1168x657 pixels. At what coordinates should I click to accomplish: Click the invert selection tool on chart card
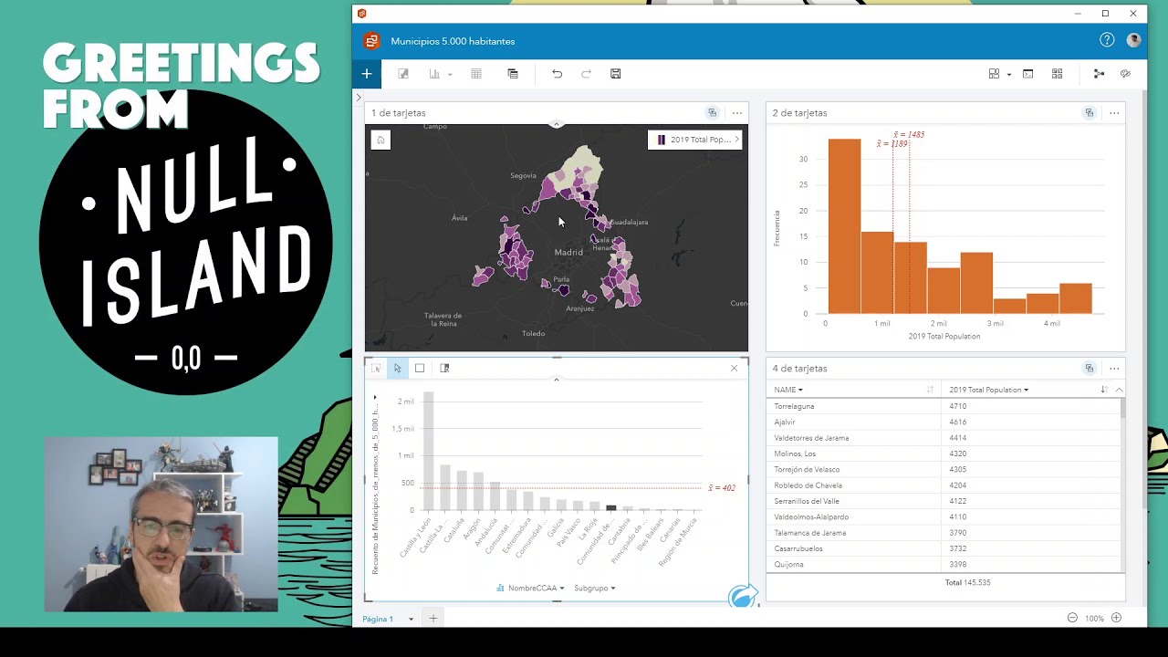444,369
